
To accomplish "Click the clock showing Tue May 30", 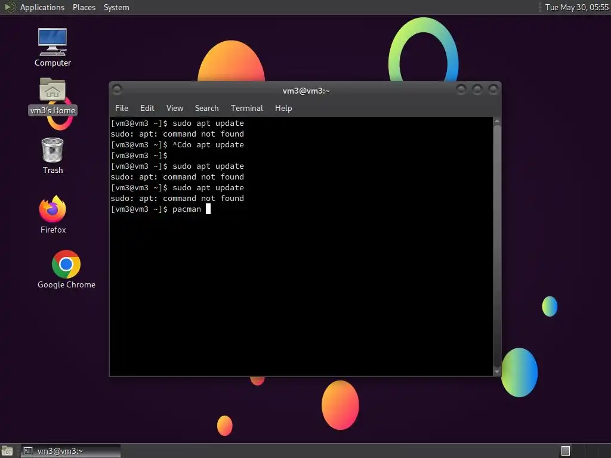I will pos(577,7).
